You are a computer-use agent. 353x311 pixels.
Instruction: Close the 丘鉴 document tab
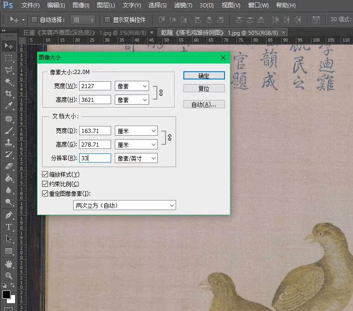(152, 32)
